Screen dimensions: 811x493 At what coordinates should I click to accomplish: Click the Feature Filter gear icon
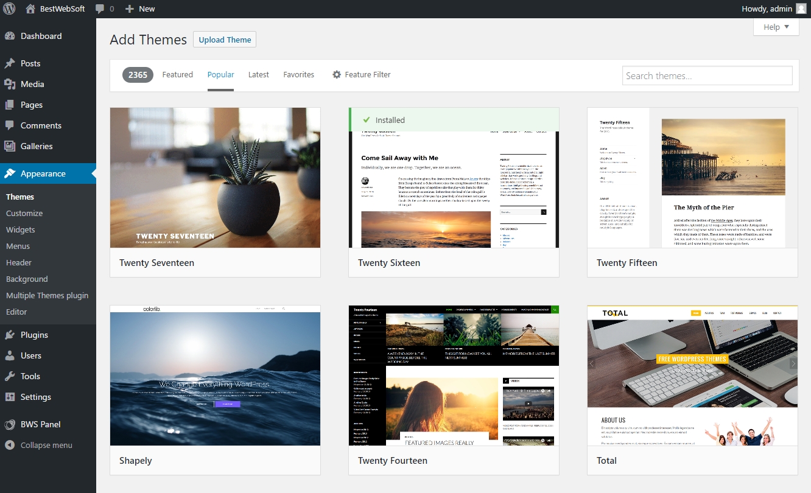tap(337, 74)
